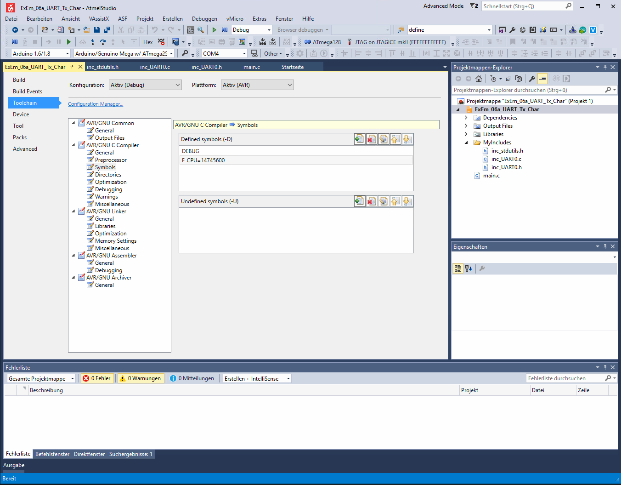Open the Gesamte Projektmappe scope dropdown
Viewport: 621px width, 485px height.
coord(41,378)
